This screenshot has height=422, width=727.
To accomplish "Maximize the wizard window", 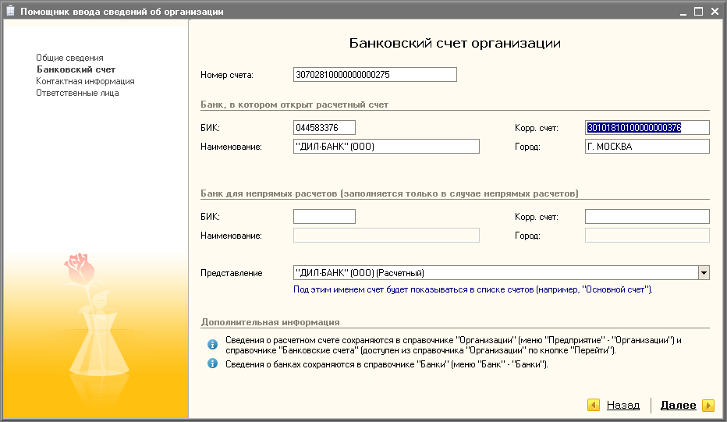I will pyautogui.click(x=698, y=12).
